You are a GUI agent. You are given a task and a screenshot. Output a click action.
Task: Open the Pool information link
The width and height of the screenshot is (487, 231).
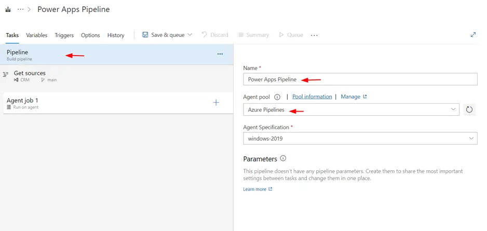pos(312,97)
